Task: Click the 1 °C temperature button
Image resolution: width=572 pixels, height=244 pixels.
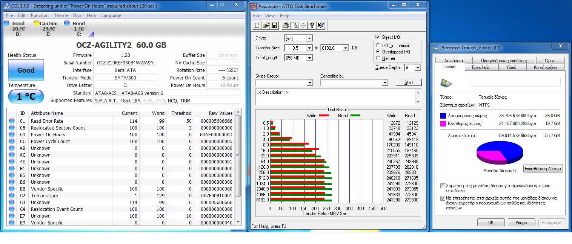Action: click(x=26, y=97)
